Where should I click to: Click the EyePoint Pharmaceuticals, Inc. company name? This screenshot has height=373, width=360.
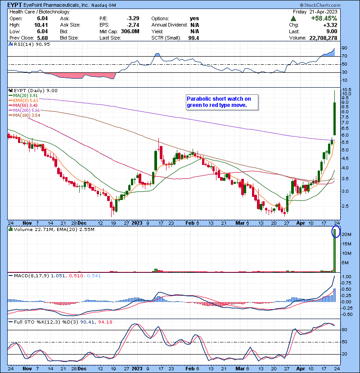click(x=56, y=5)
